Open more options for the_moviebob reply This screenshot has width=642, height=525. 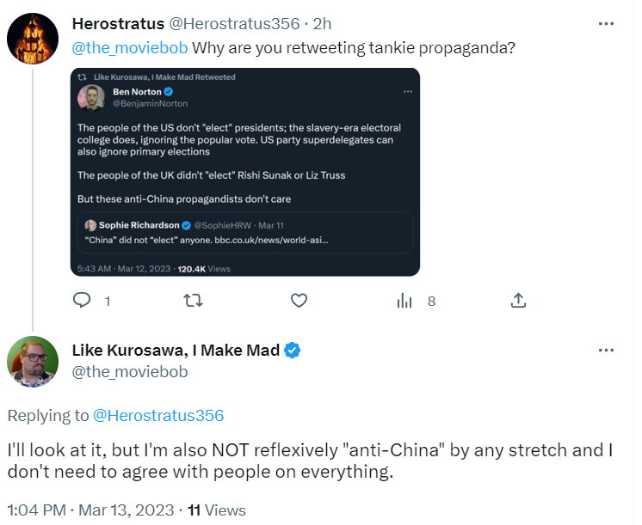tap(606, 351)
